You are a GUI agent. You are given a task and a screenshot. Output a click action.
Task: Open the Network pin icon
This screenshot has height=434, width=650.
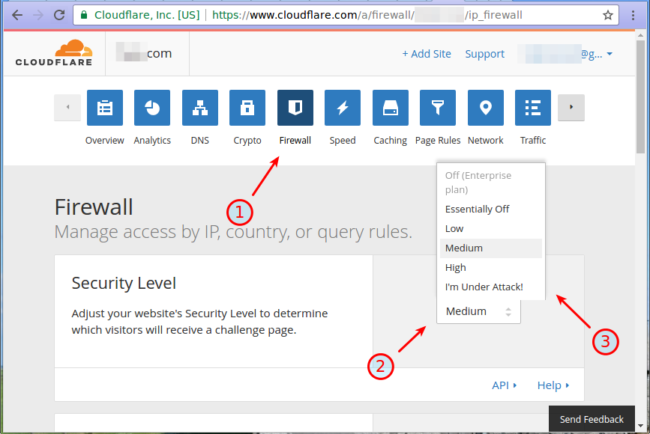click(x=485, y=108)
